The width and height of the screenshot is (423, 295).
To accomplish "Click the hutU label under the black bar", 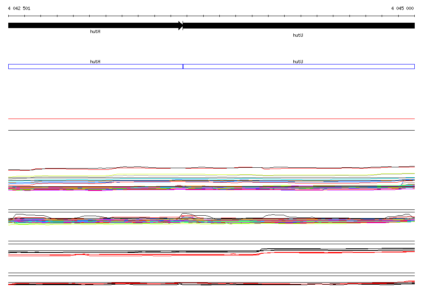I will point(298,36).
